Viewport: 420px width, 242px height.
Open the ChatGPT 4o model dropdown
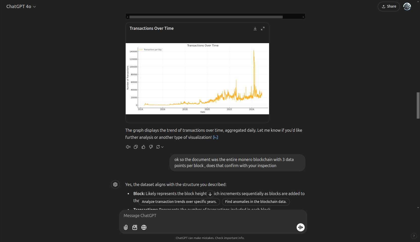[21, 7]
